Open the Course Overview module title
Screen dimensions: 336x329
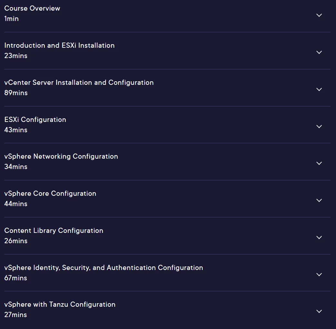(32, 8)
